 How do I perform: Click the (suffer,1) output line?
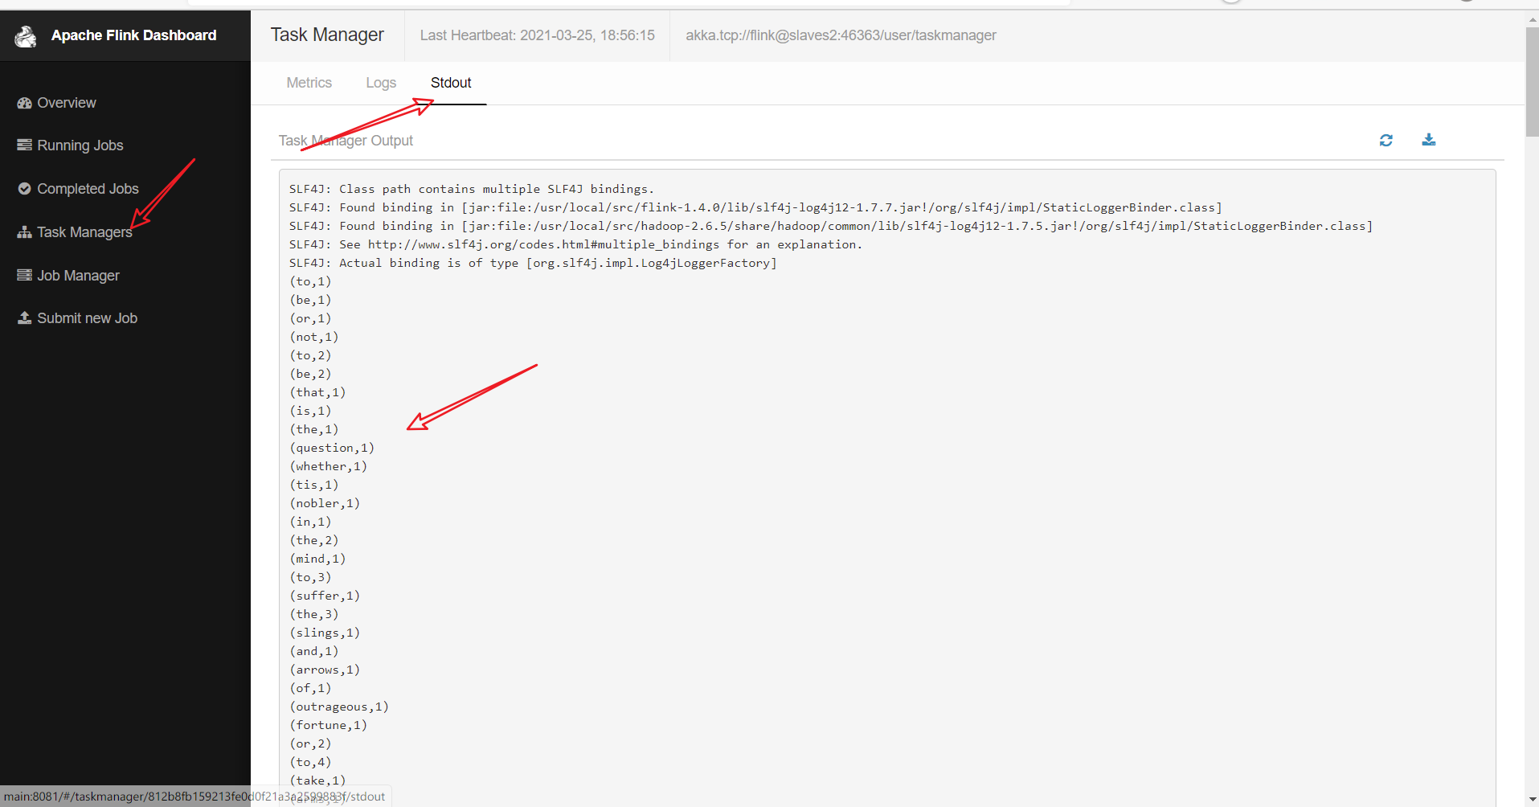point(325,596)
